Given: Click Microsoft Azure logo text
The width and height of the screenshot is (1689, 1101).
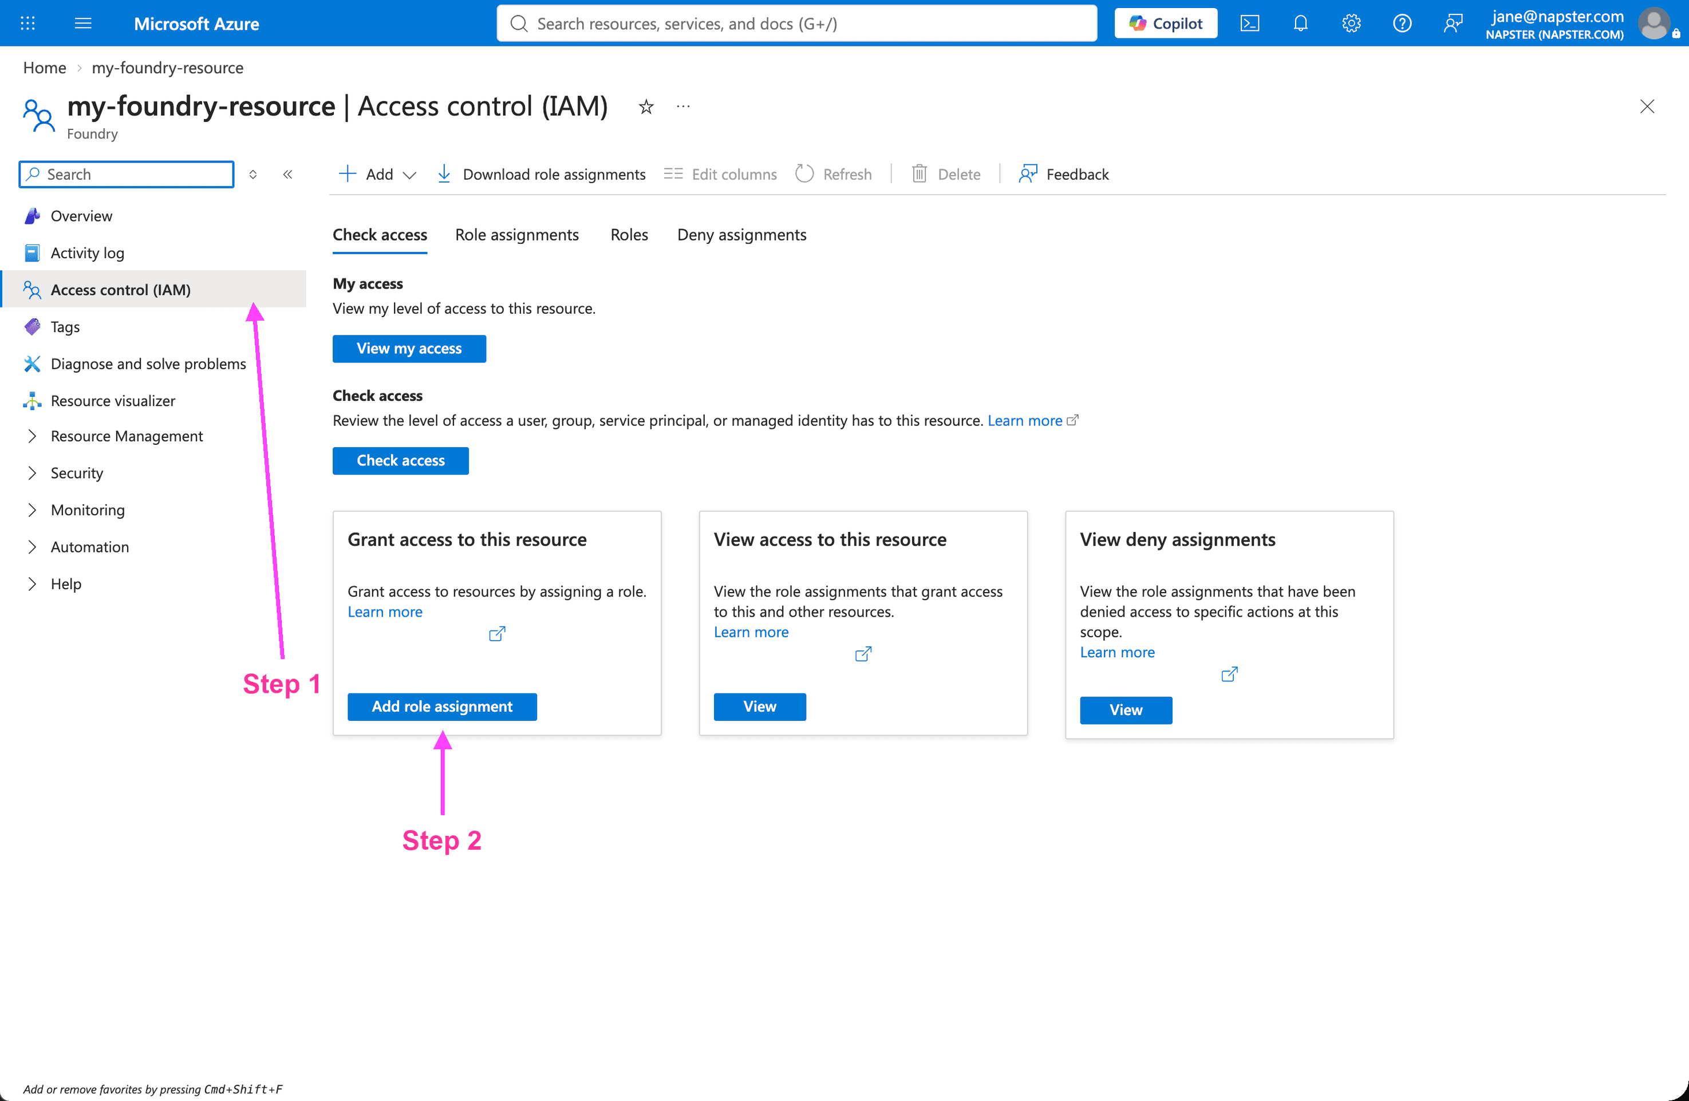Looking at the screenshot, I should click(196, 23).
